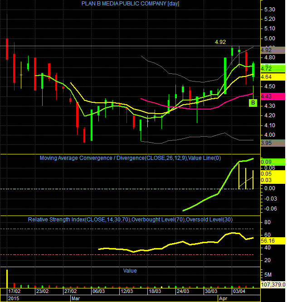Image resolution: width=287 pixels, height=302 pixels.
Task: Select the grey 4.92 price axis tag
Action: tap(273, 50)
